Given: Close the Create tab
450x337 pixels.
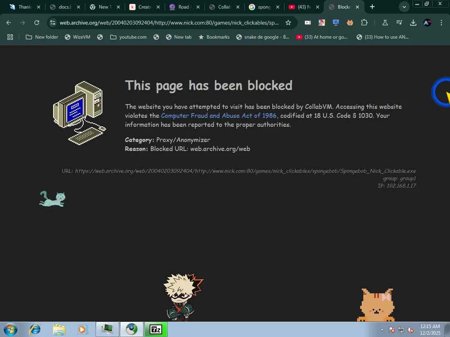Looking at the screenshot, I should coord(158,7).
